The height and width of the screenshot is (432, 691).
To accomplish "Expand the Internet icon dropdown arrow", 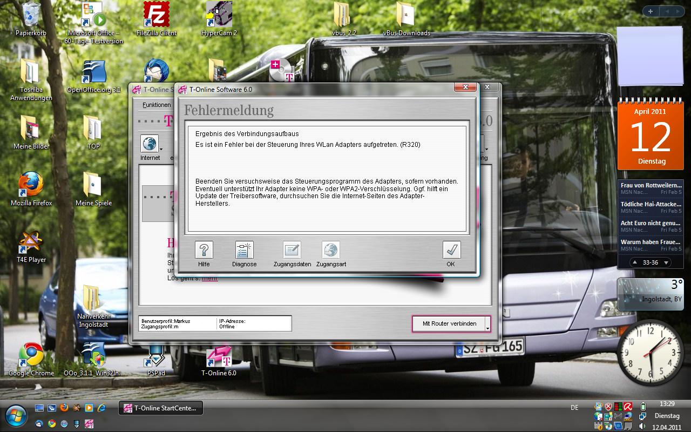I will 161,148.
